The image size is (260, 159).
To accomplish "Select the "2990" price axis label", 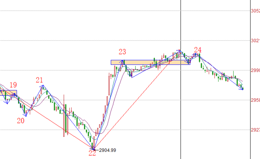I will pyautogui.click(x=255, y=71).
